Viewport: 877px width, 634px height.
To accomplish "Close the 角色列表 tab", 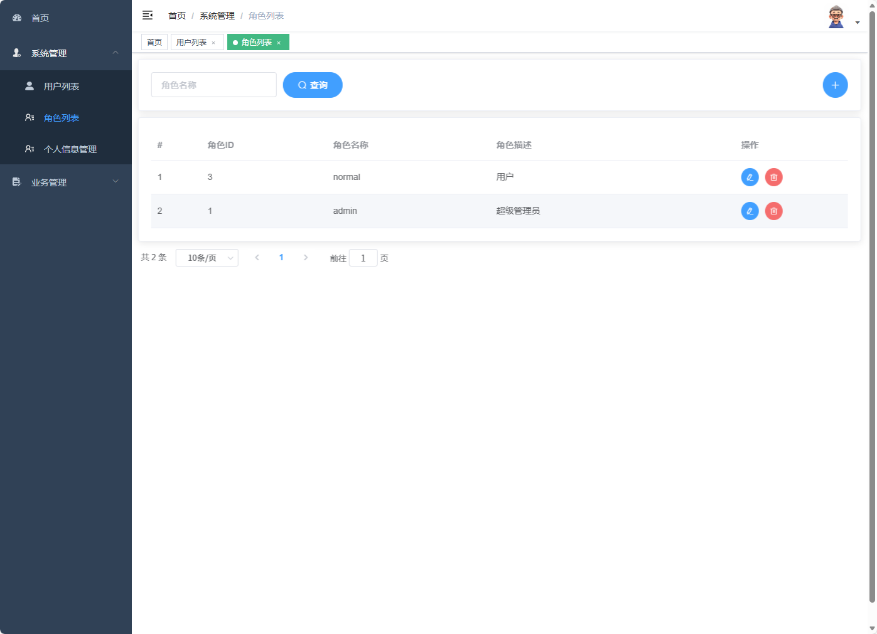I will click(x=279, y=43).
